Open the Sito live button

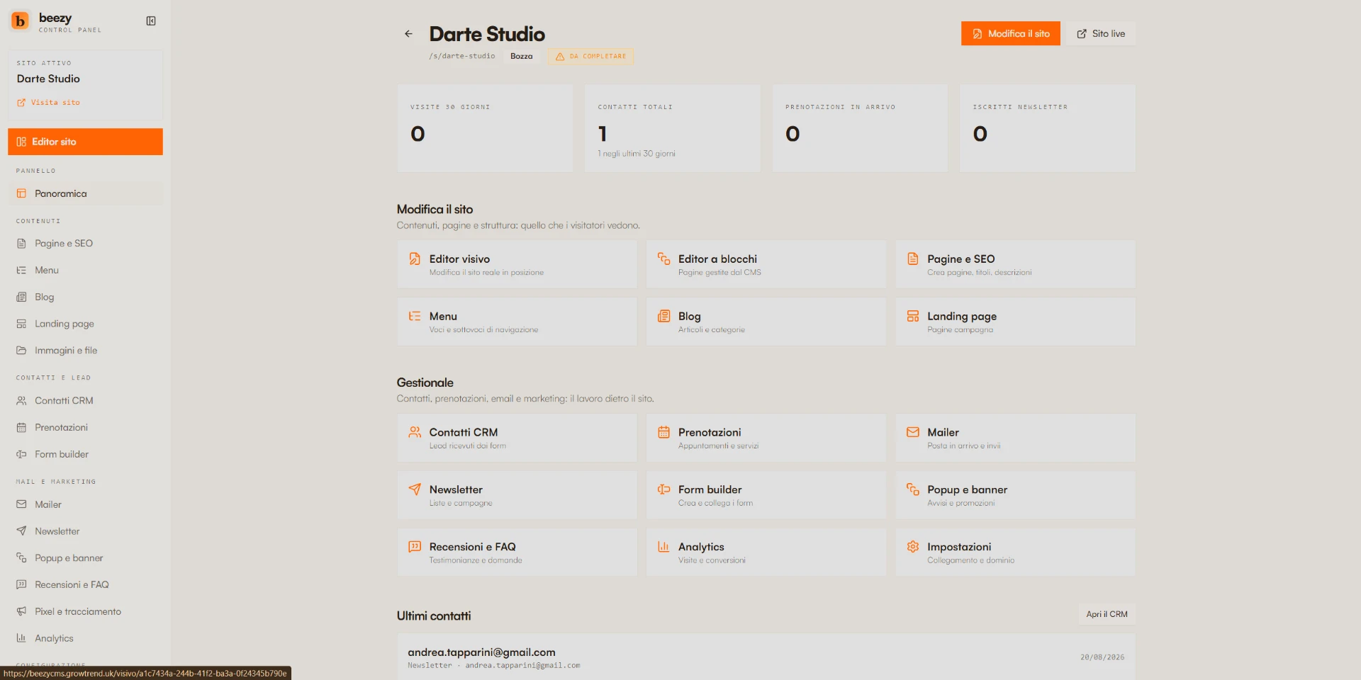tap(1101, 33)
